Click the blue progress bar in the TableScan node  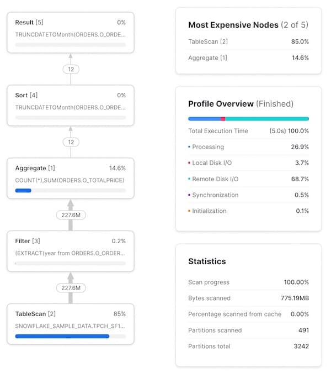pyautogui.click(x=62, y=336)
